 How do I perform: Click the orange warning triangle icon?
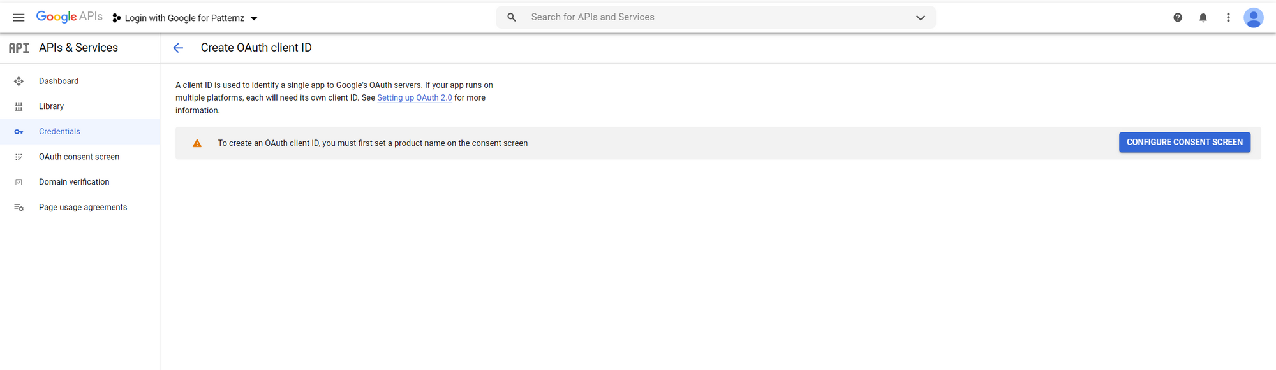[x=197, y=143]
